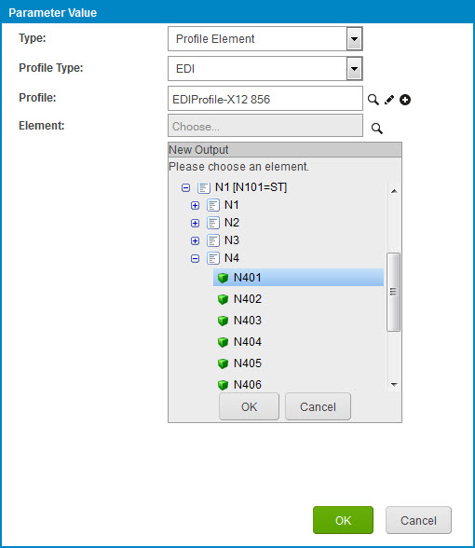Click the green cube icon for N404
Image resolution: width=475 pixels, height=548 pixels.
click(x=223, y=342)
